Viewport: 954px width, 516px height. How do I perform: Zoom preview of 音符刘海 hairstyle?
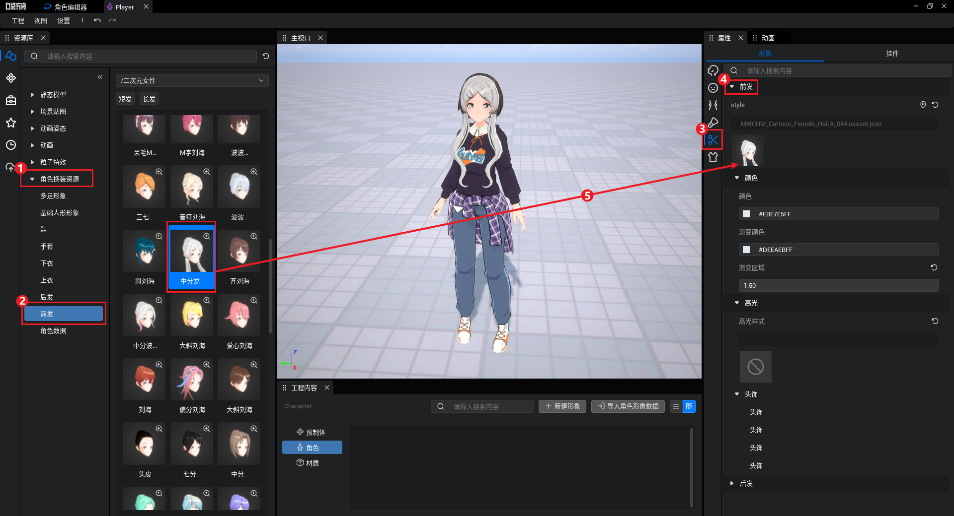pyautogui.click(x=207, y=172)
